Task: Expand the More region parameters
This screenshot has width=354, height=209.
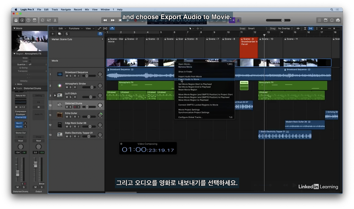Action: 16,84
